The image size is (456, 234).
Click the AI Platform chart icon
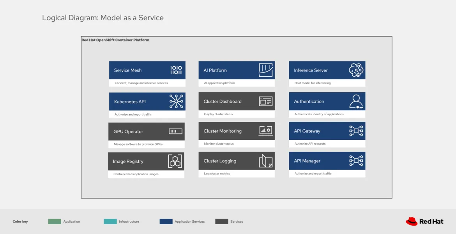click(265, 70)
